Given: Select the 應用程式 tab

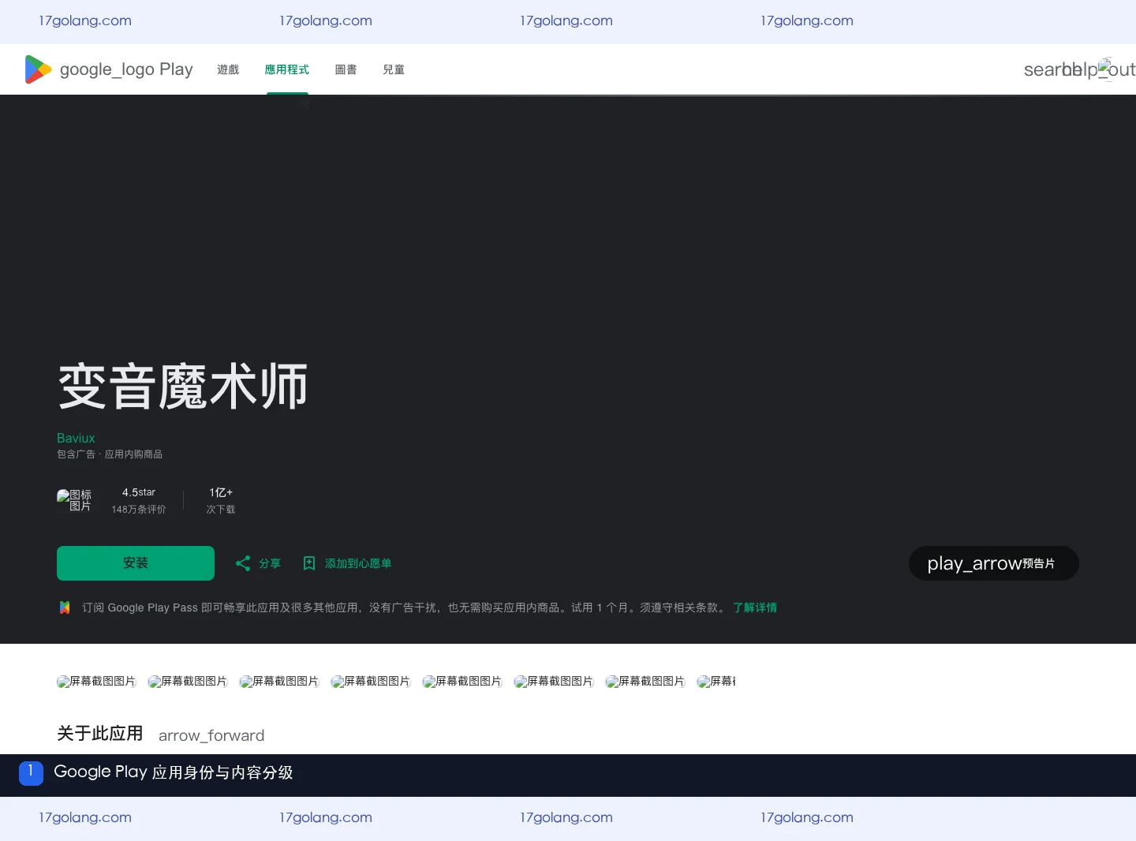Looking at the screenshot, I should pos(287,69).
